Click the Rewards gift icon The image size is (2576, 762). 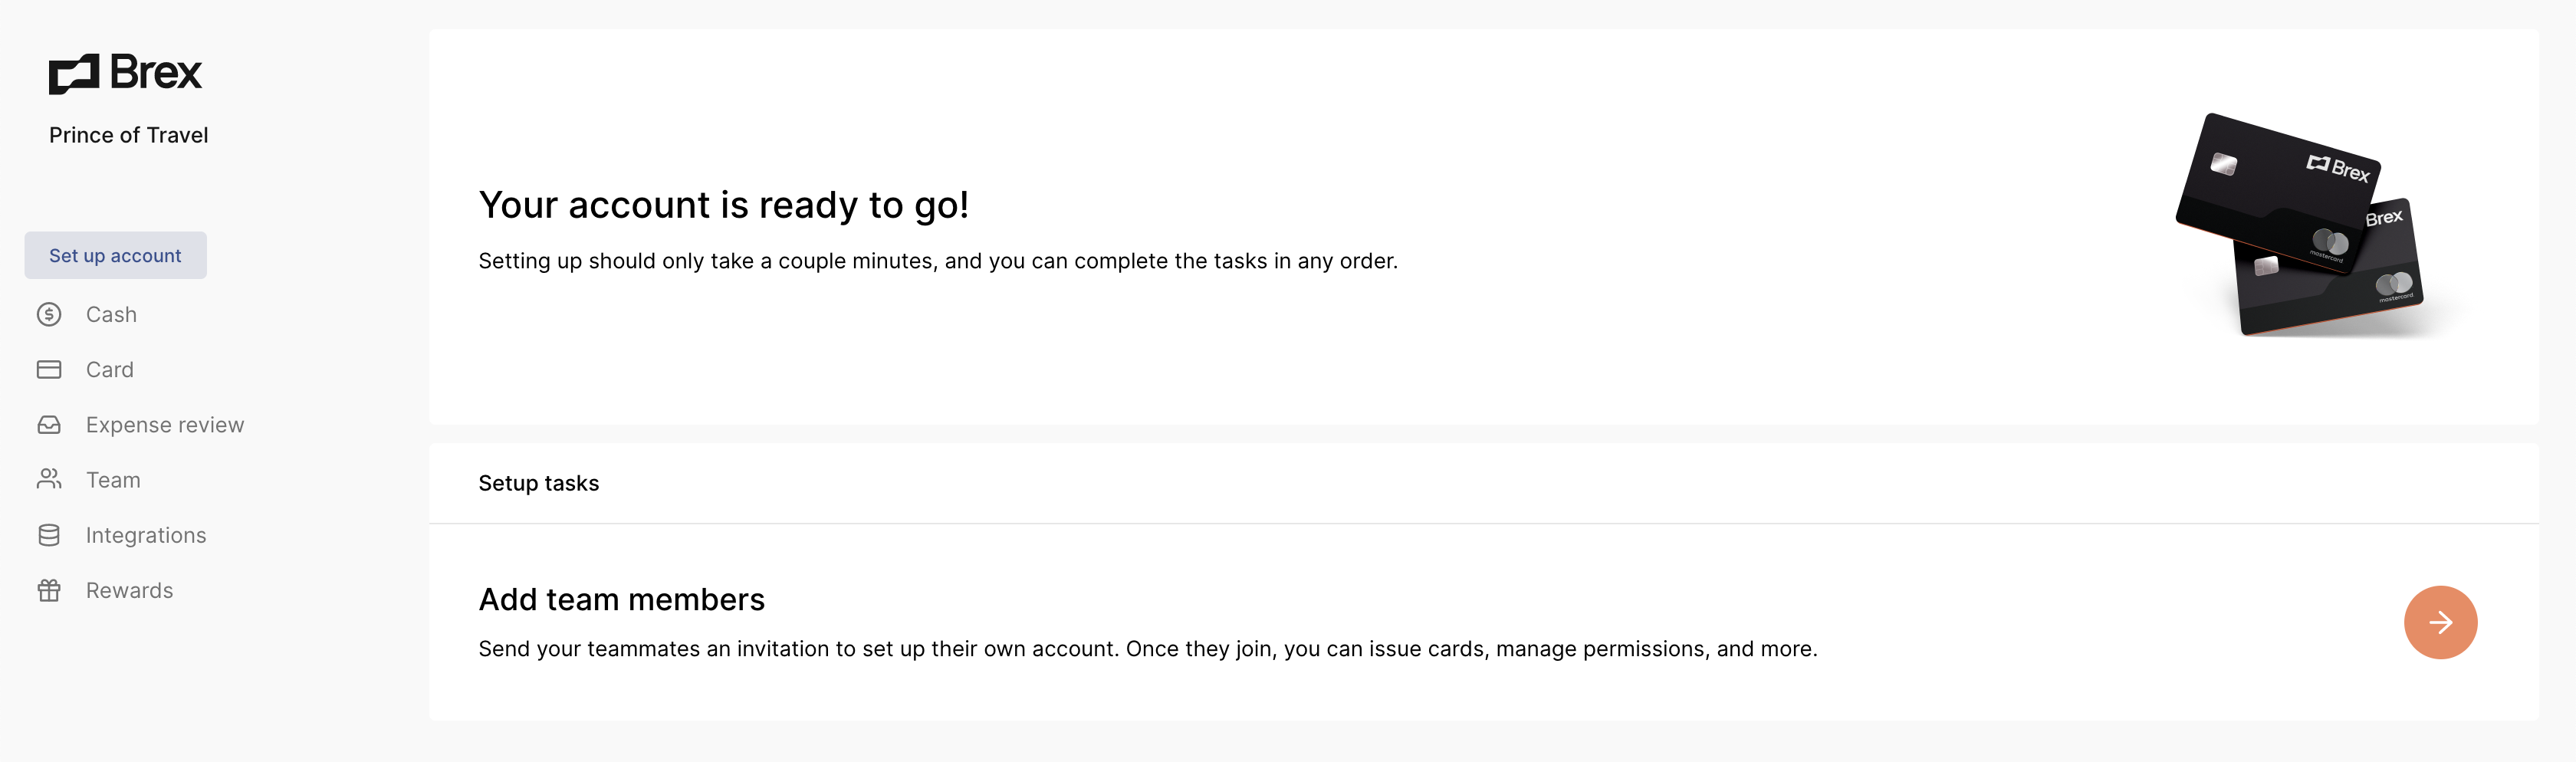click(x=49, y=591)
